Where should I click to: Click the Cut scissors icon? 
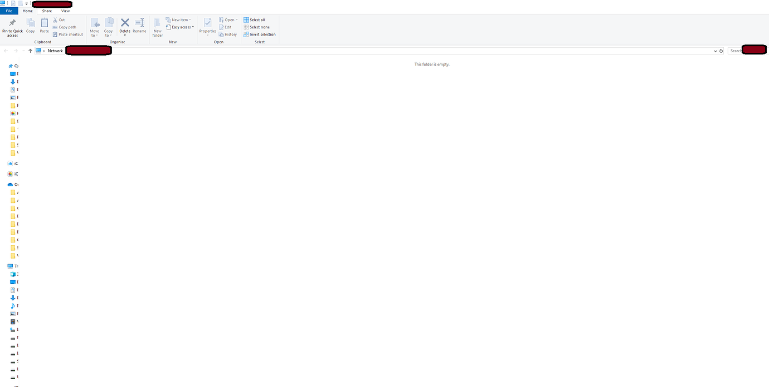click(55, 20)
